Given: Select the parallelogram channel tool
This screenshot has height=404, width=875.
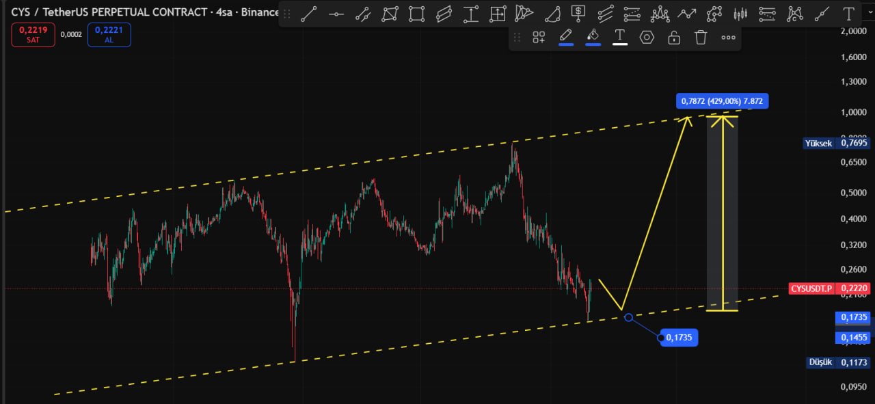Looking at the screenshot, I should (444, 13).
